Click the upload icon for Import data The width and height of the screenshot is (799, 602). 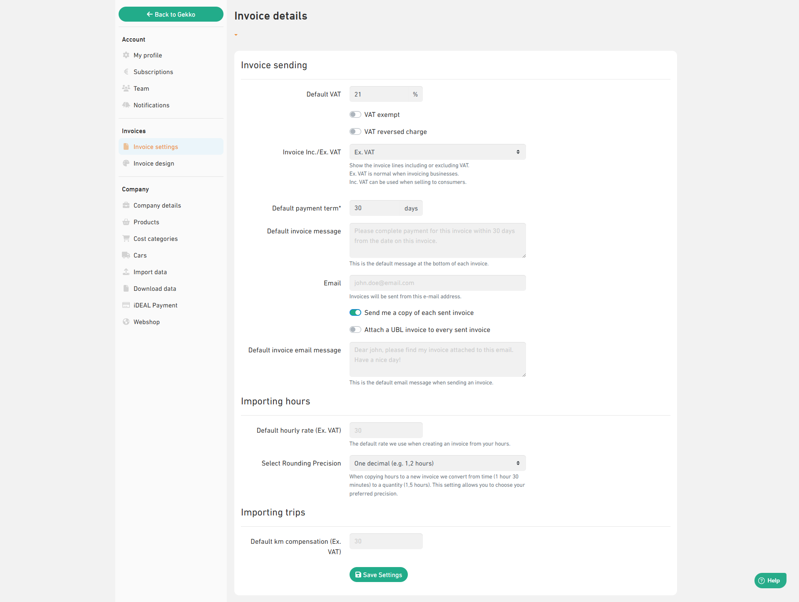click(126, 272)
